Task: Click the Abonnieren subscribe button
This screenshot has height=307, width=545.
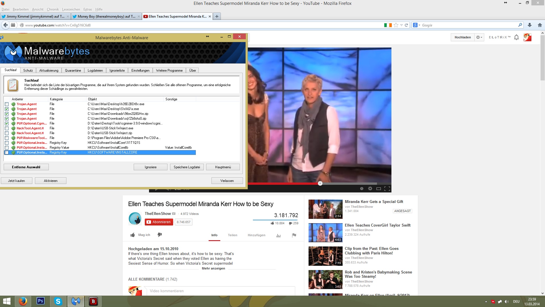Action: pos(159,222)
